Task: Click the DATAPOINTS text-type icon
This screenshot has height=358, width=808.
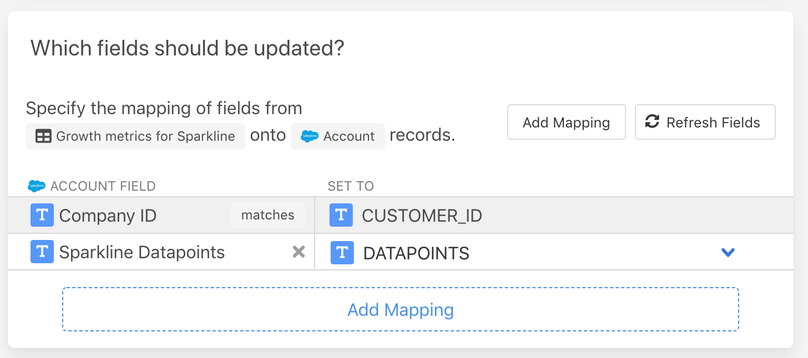Action: point(342,253)
